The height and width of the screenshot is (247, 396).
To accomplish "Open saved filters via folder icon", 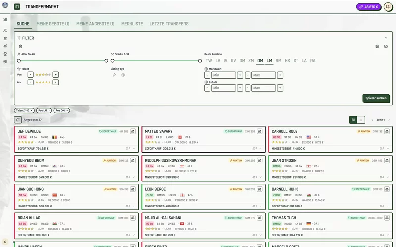I will [386, 46].
